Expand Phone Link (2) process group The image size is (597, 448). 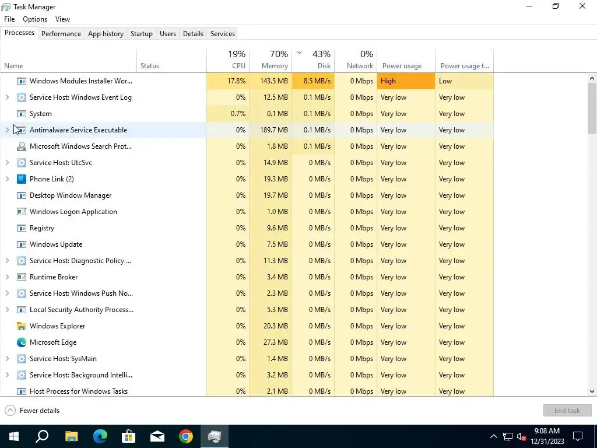coord(7,179)
